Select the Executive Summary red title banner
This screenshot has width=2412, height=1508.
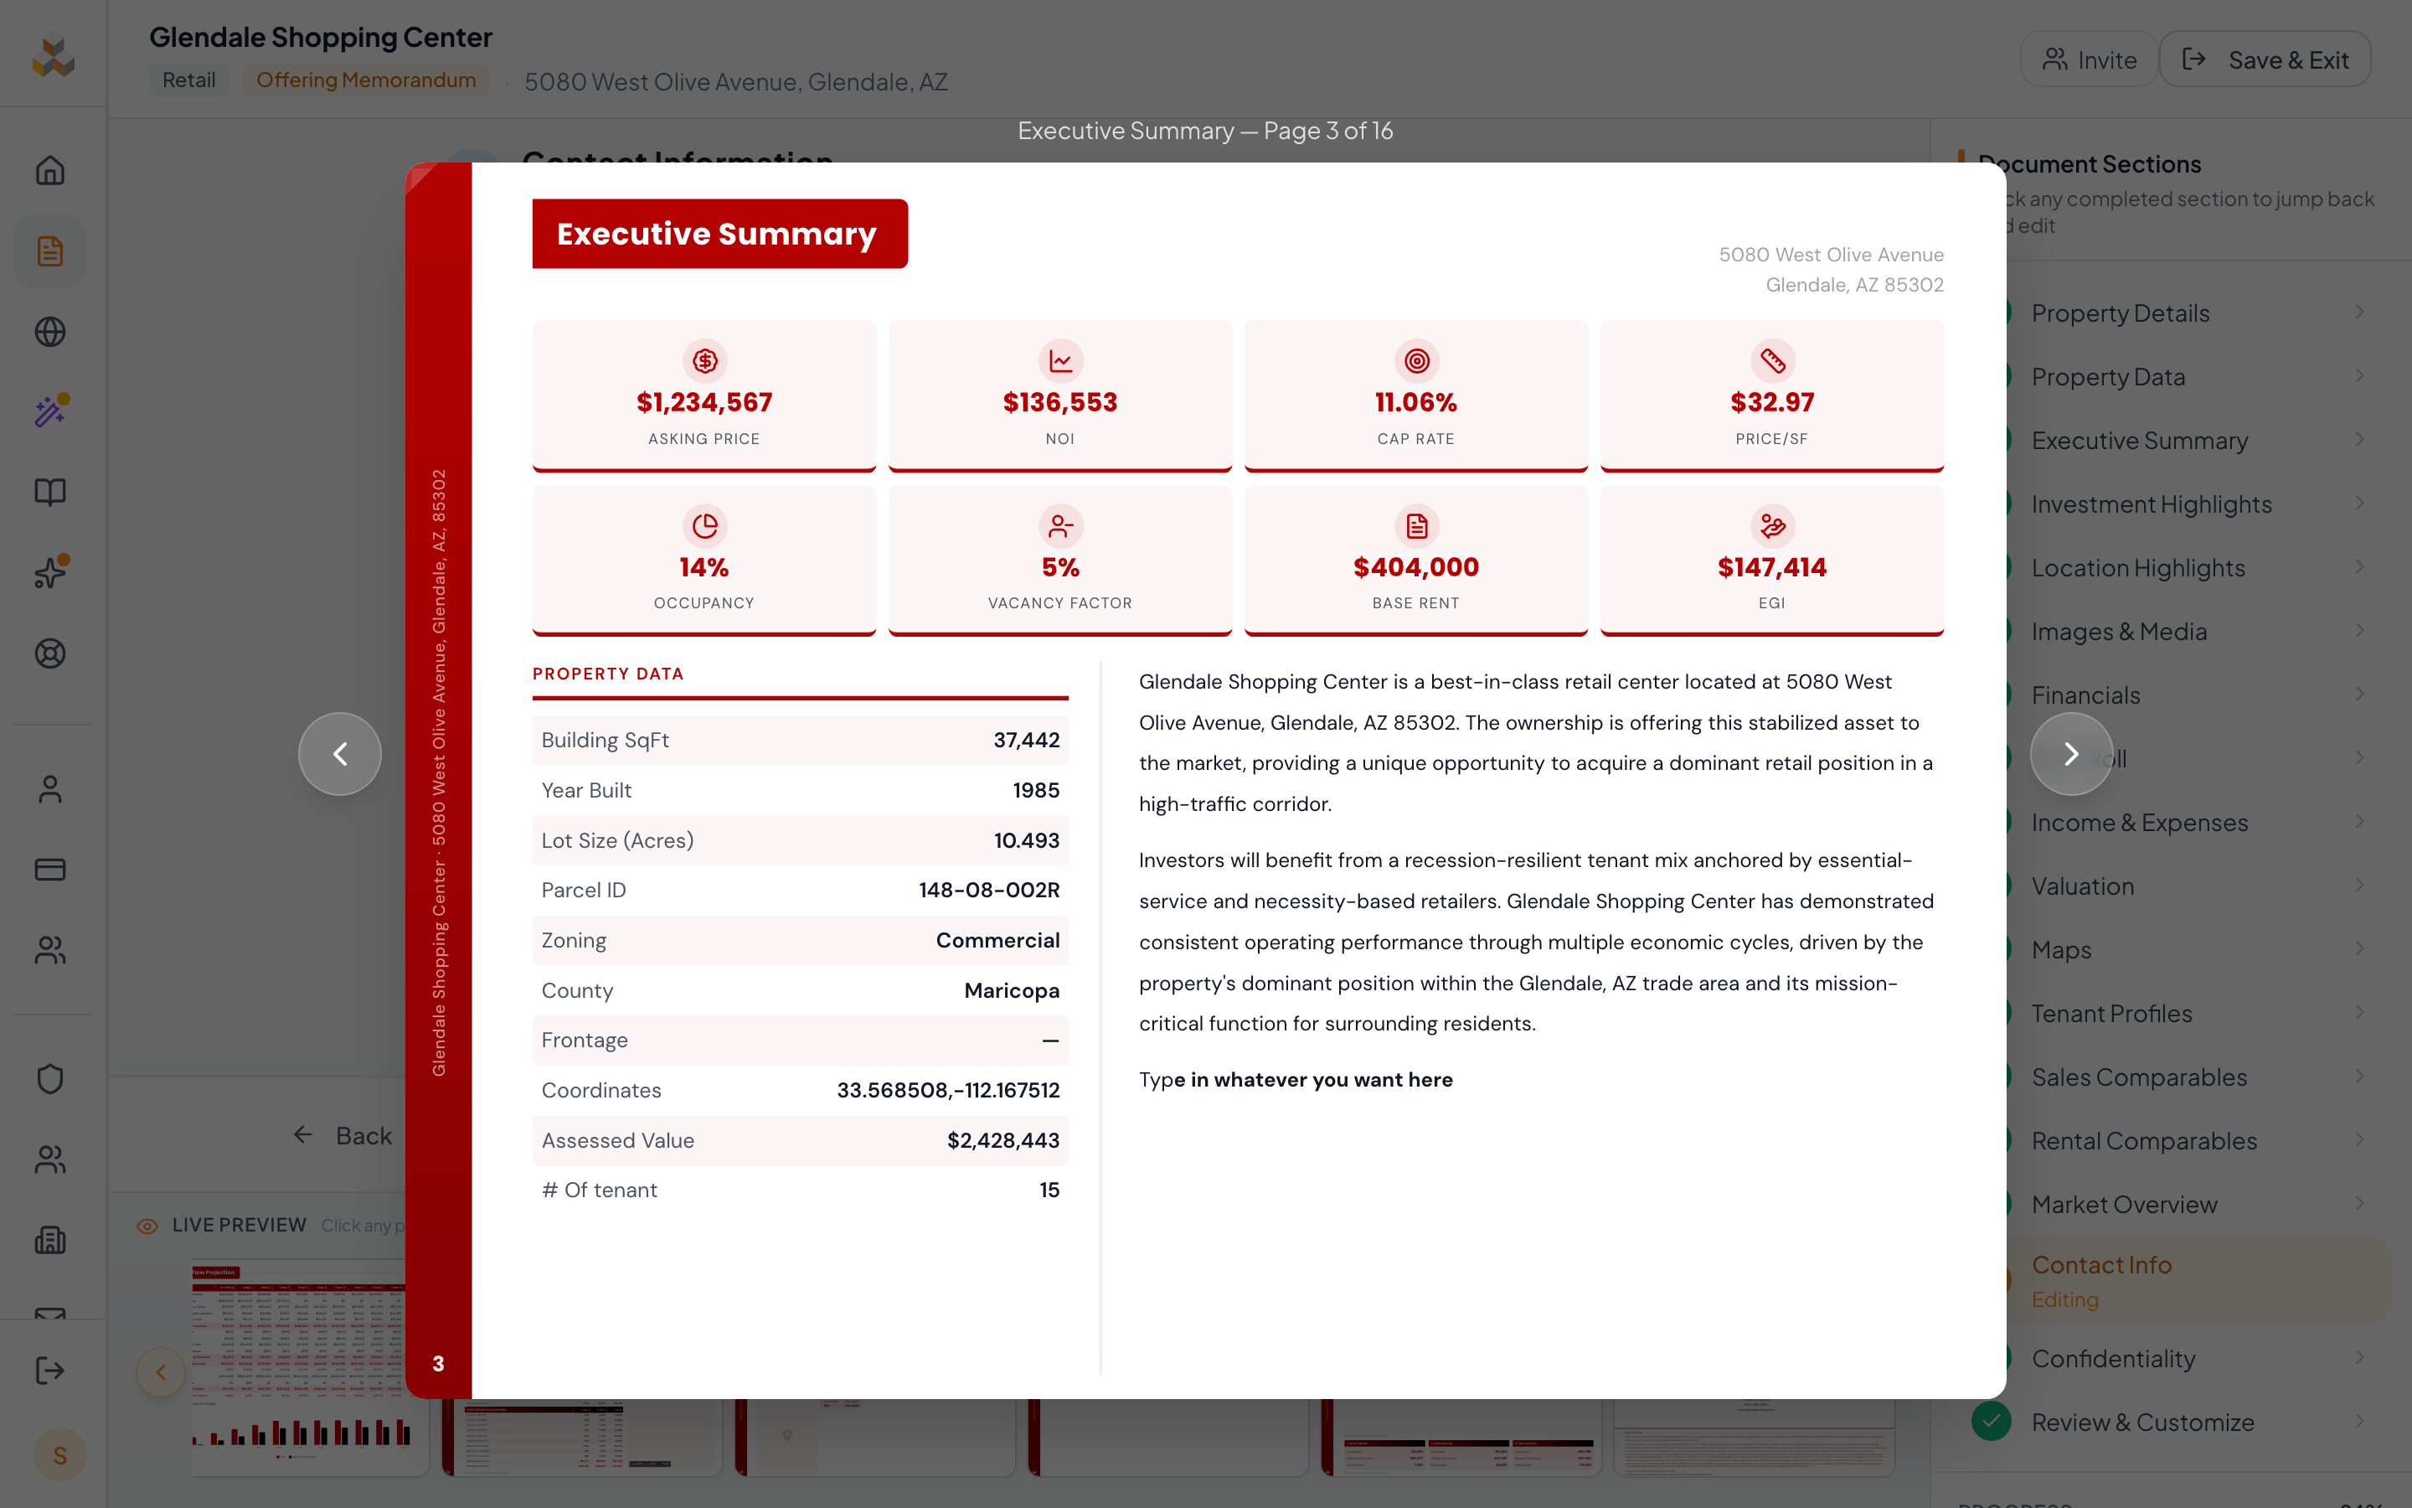coord(719,234)
